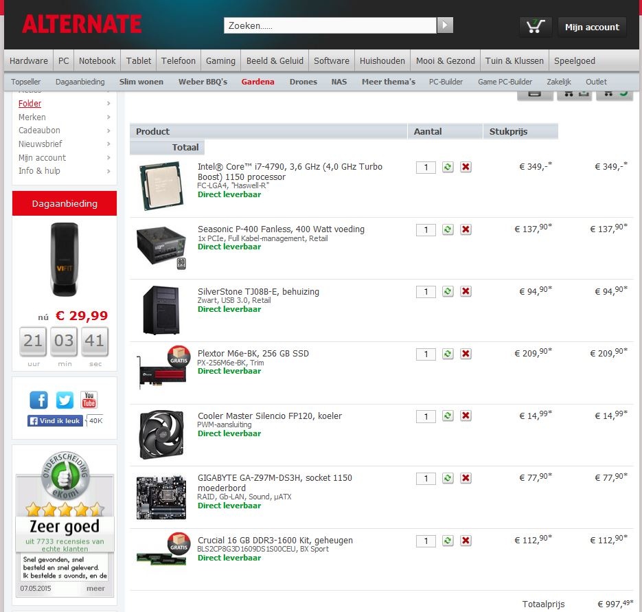This screenshot has height=612, width=642.
Task: Remove Intel Core i7-4790 processor from cart
Action: [466, 167]
